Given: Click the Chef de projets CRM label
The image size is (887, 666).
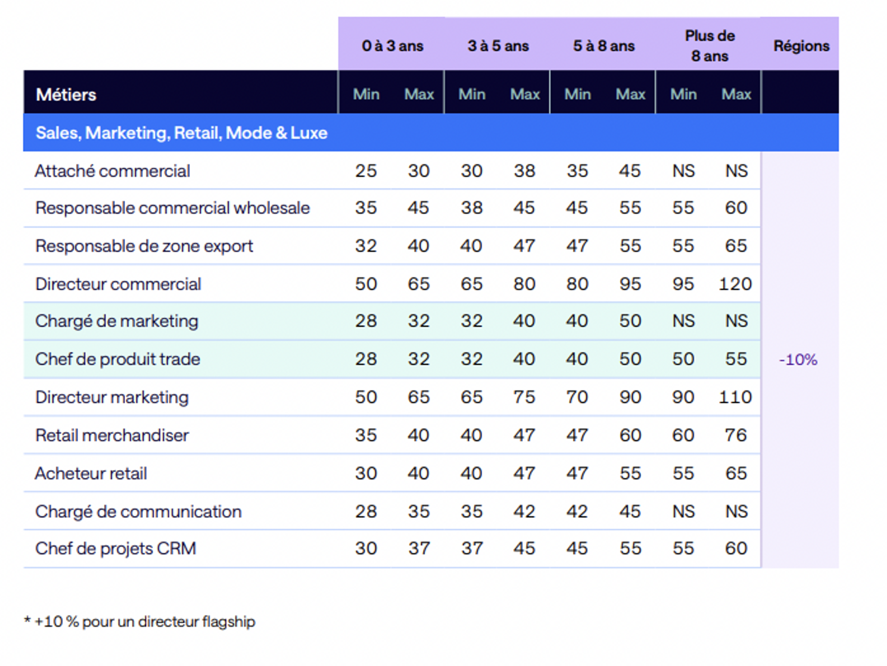Looking at the screenshot, I should click(x=115, y=549).
